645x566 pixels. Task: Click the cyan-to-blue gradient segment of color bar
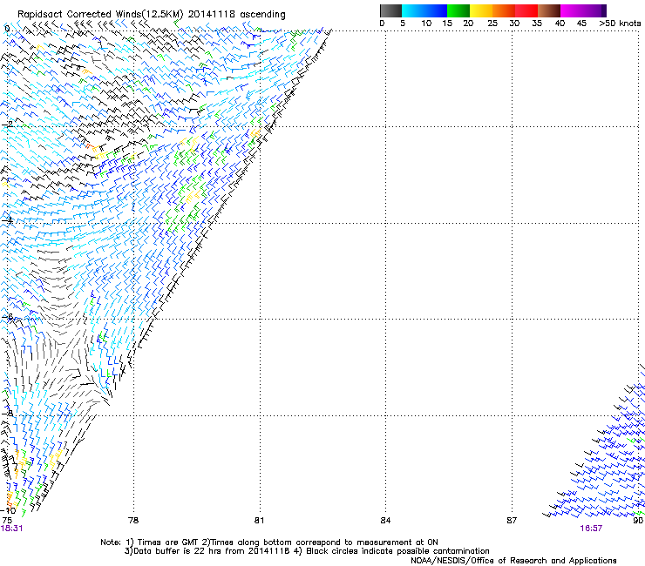[424, 10]
